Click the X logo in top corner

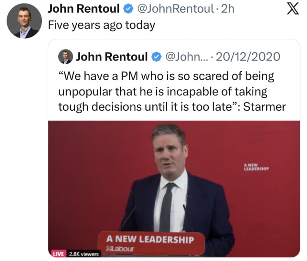[x=293, y=9]
